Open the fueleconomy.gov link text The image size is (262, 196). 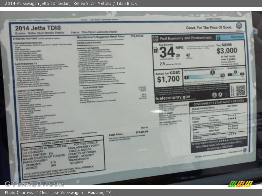pyautogui.click(x=173, y=97)
